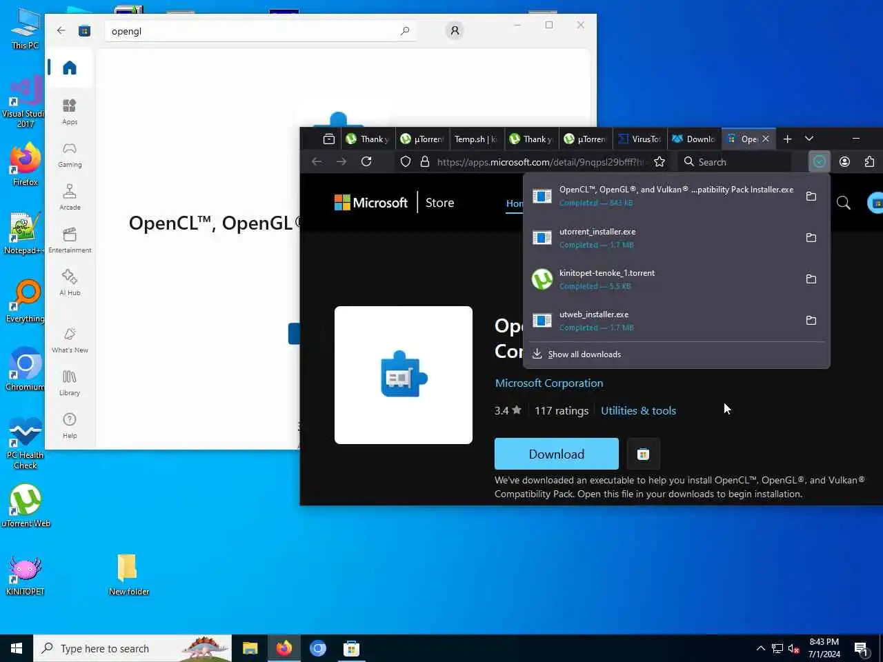This screenshot has width=883, height=662.
Task: Open Home in Microsoft Store sidebar
Action: click(x=69, y=68)
